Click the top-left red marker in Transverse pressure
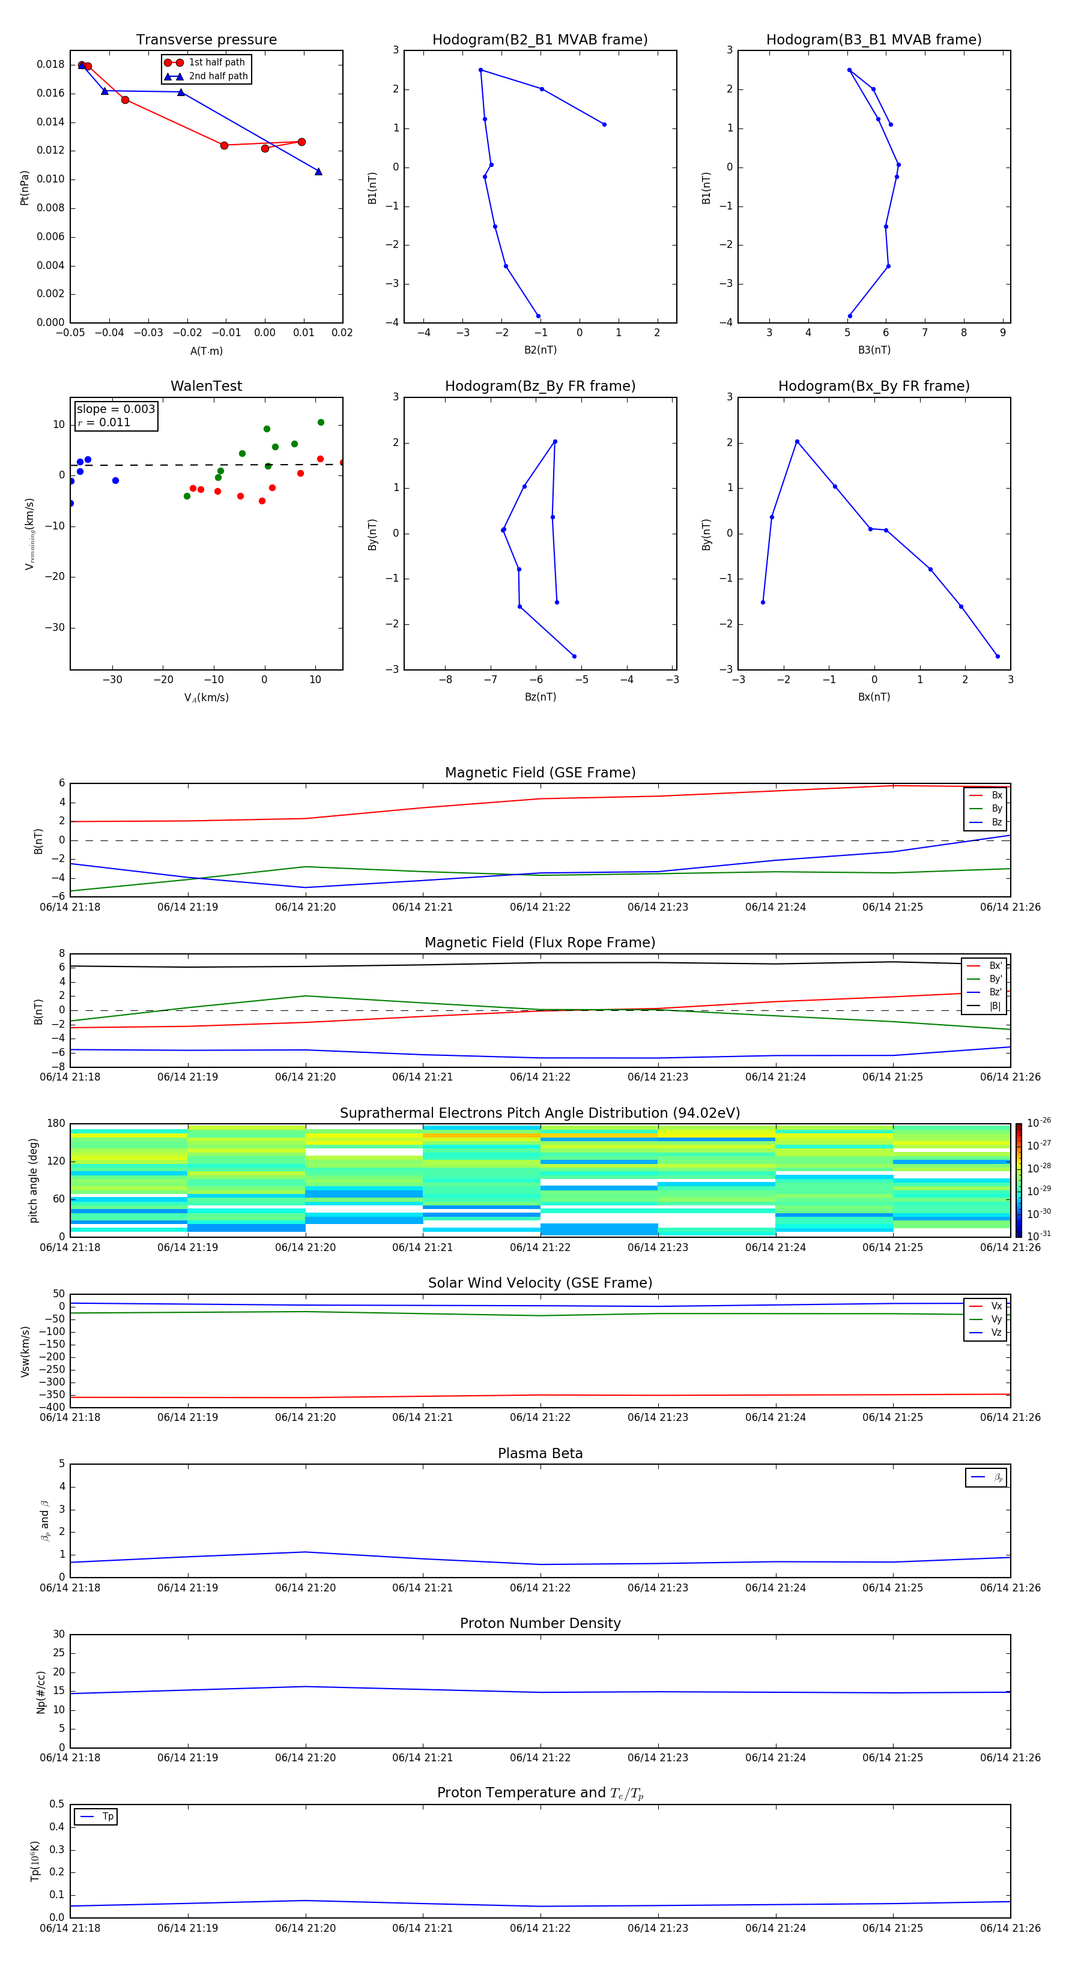Image resolution: width=1081 pixels, height=1981 pixels. [82, 65]
